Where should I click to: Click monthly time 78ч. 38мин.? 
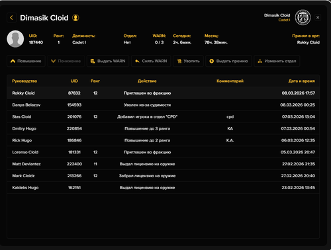216,42
